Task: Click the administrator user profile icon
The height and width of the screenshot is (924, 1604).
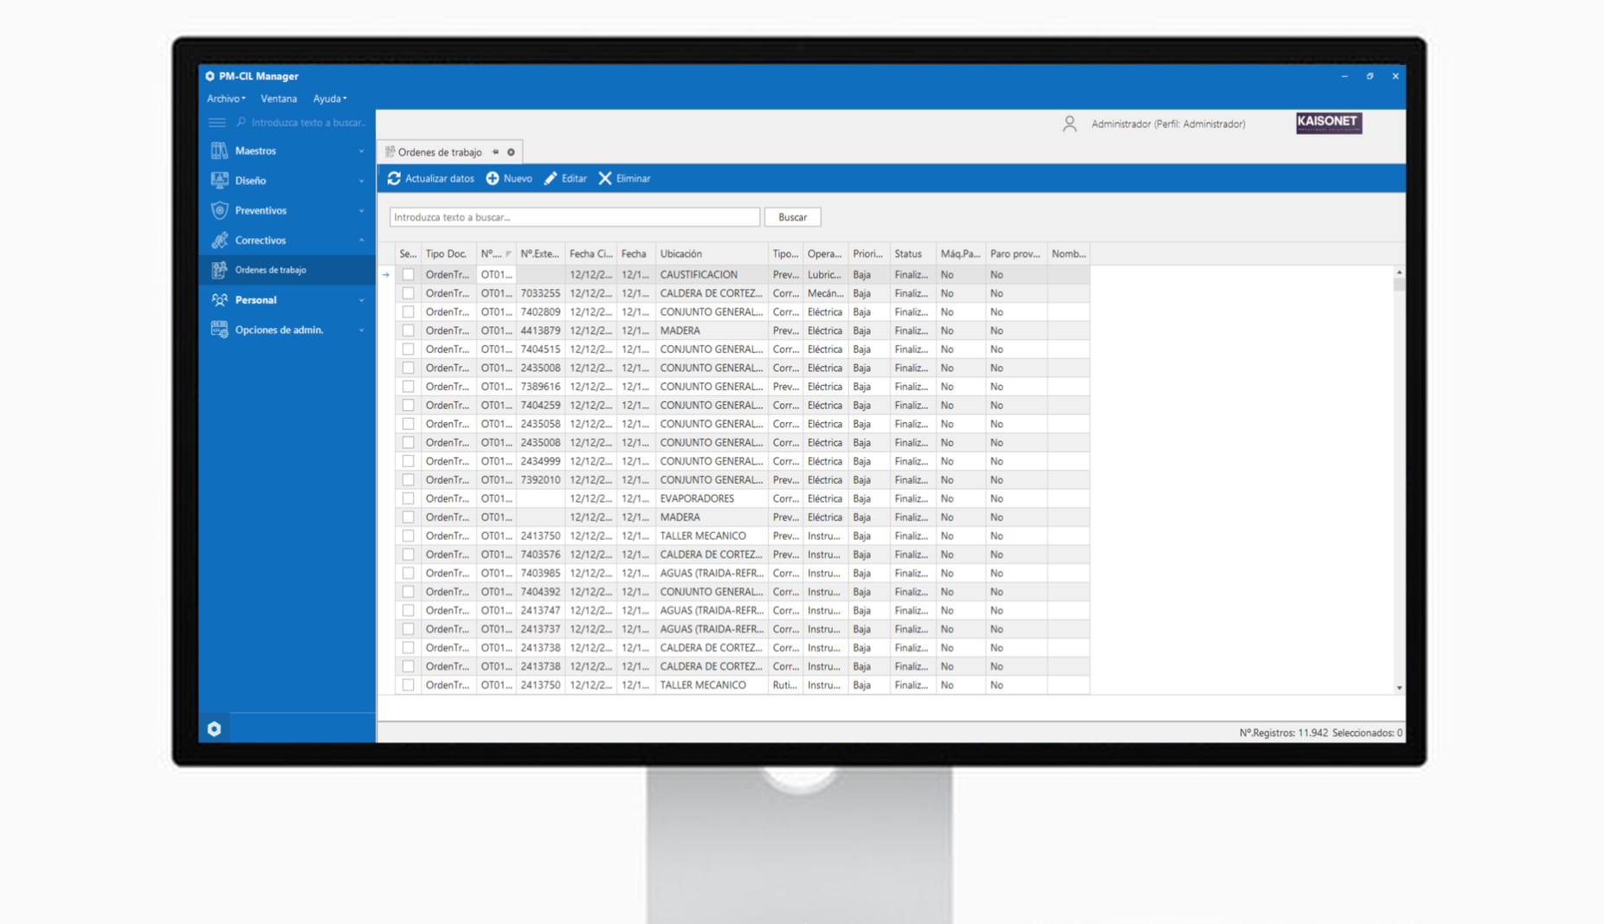Action: [1070, 124]
